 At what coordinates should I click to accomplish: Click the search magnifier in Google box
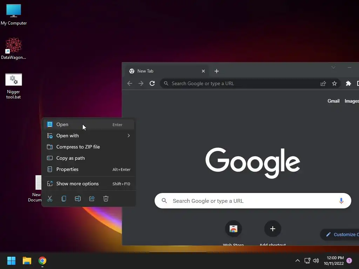click(x=164, y=201)
